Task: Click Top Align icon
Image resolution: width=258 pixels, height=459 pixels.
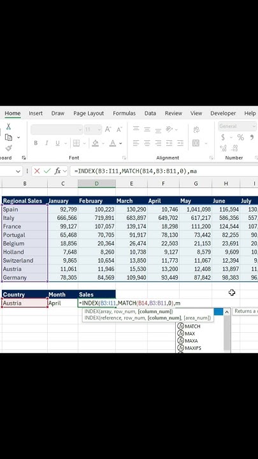Action: [x=136, y=129]
